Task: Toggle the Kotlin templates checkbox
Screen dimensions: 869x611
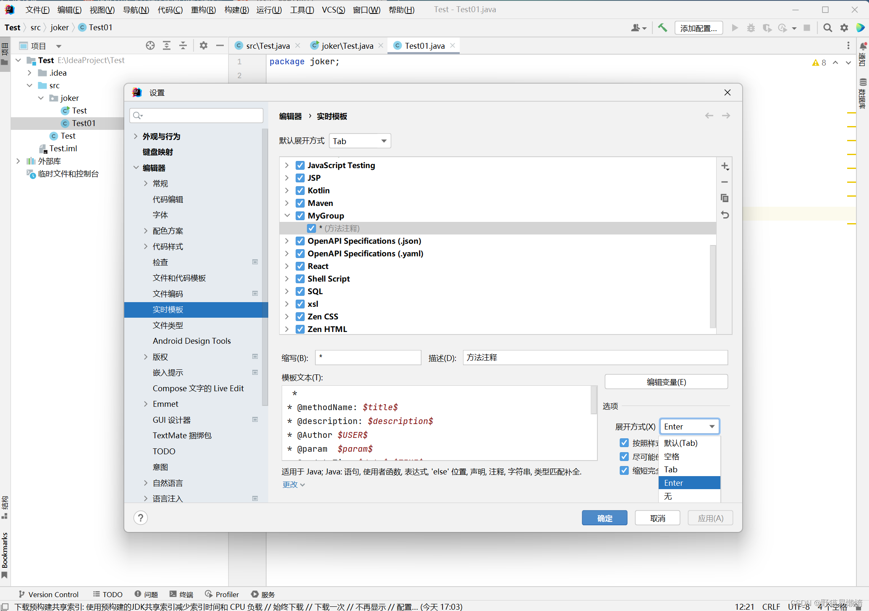Action: tap(300, 190)
